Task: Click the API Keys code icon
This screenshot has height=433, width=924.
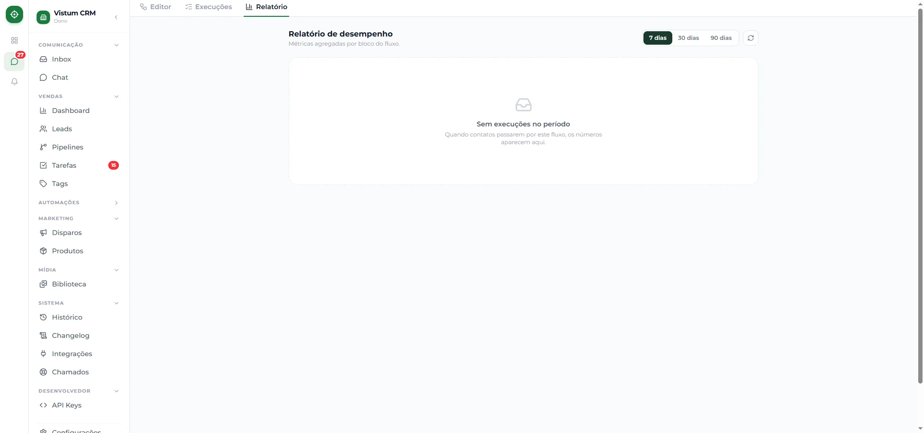Action: [x=43, y=405]
